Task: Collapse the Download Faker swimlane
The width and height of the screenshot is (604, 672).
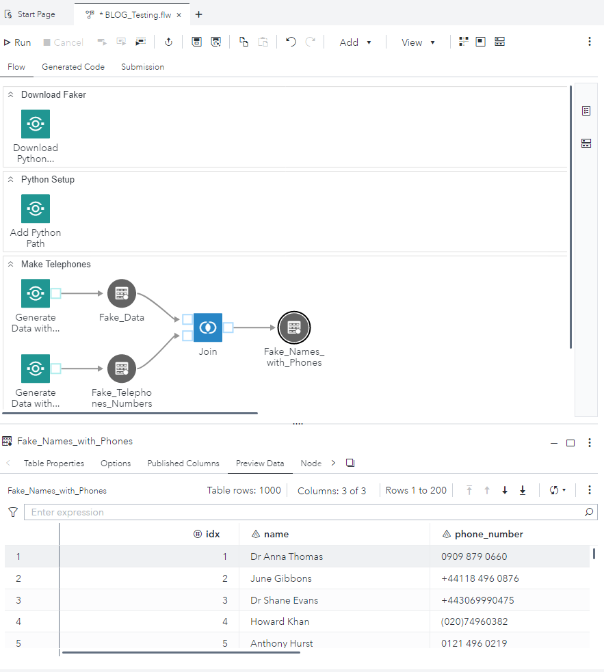Action: (x=11, y=95)
